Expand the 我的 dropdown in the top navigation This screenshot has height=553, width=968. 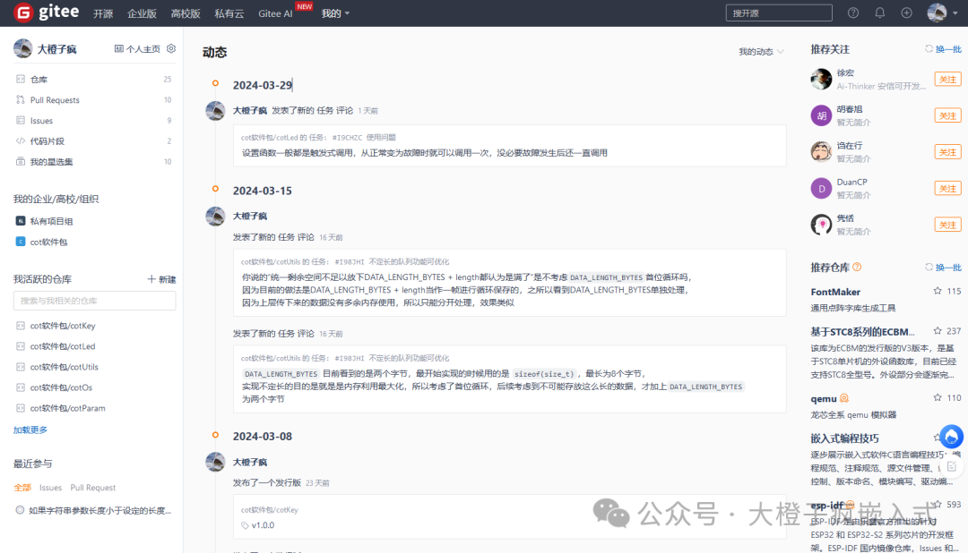(x=335, y=13)
